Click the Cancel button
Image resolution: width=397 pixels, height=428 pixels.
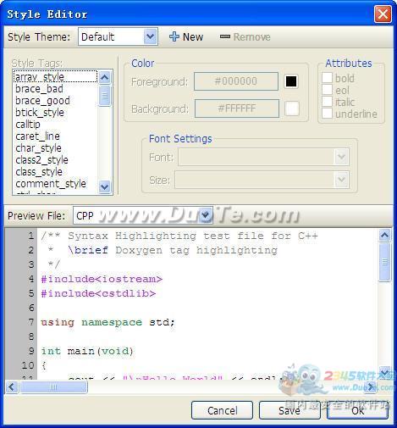click(x=222, y=410)
